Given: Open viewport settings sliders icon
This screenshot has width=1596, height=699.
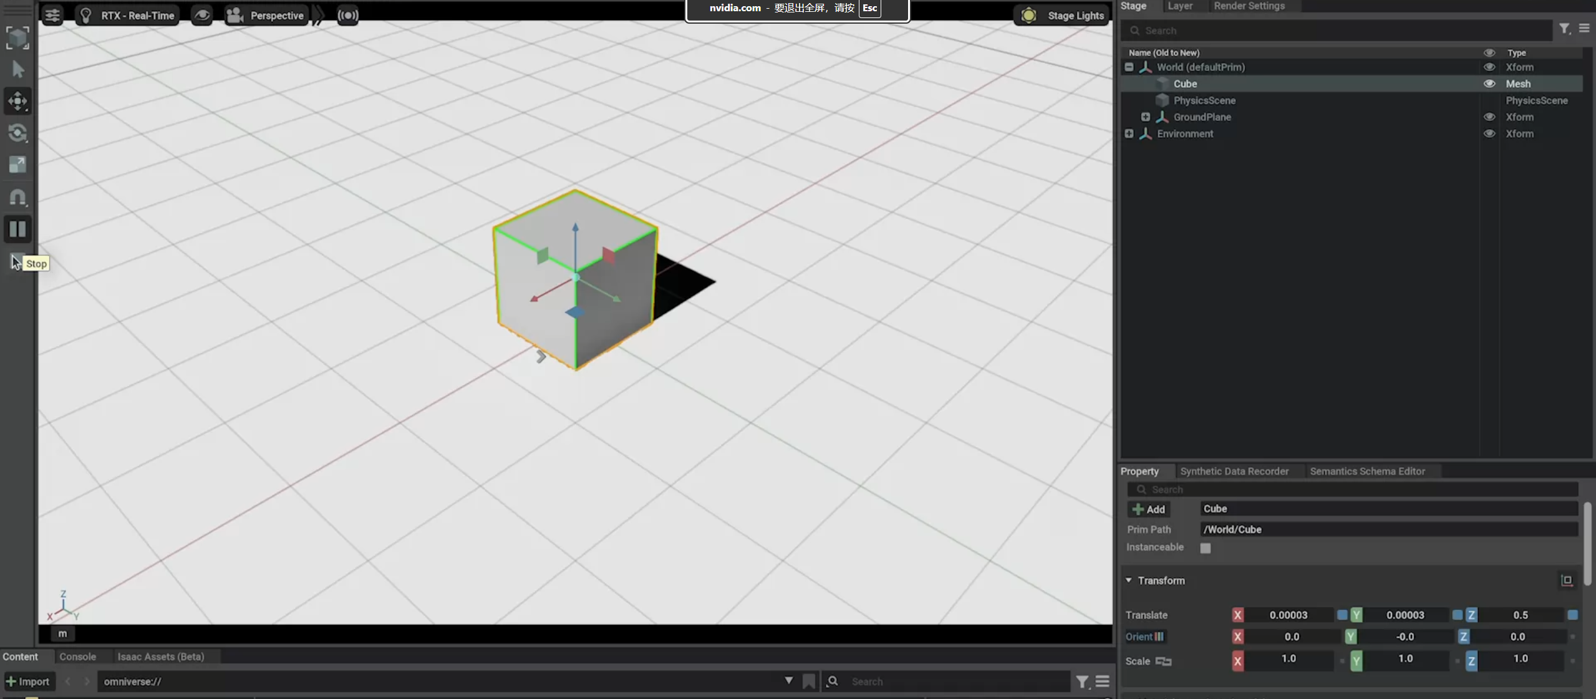Looking at the screenshot, I should pyautogui.click(x=52, y=15).
